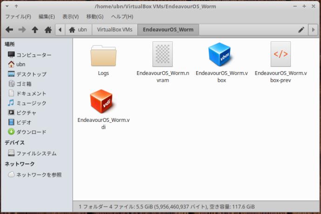Click the status bar folder size text
Viewport: 321px width, 214px height.
point(167,207)
